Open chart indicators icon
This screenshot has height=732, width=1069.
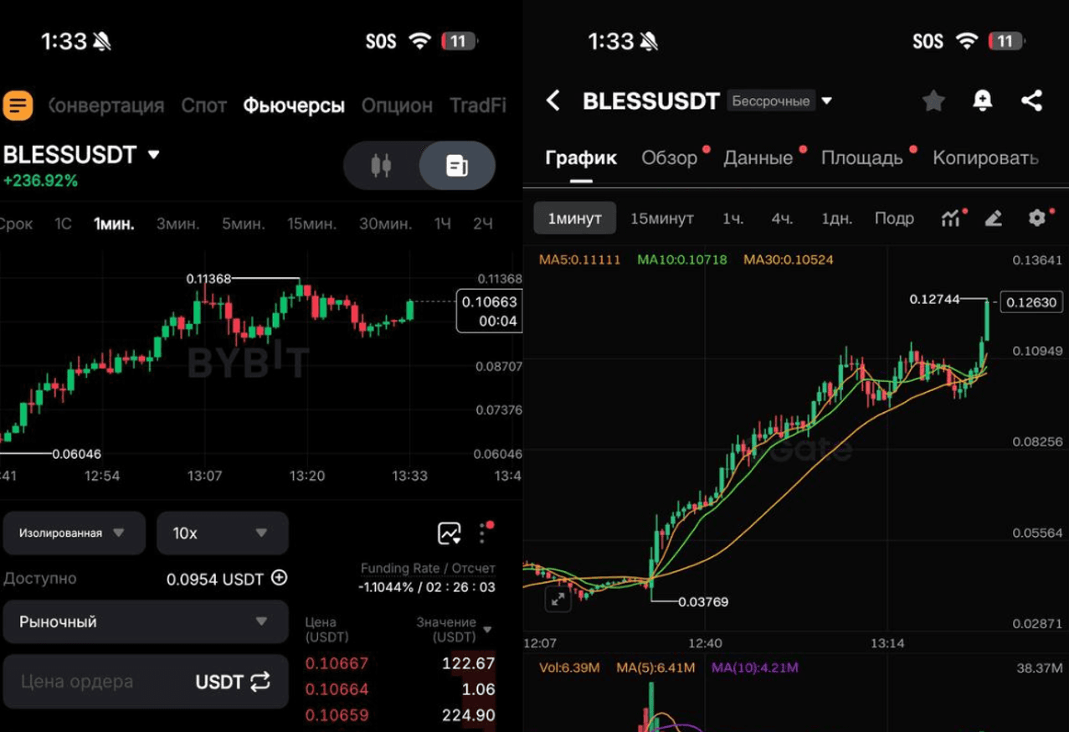[952, 219]
